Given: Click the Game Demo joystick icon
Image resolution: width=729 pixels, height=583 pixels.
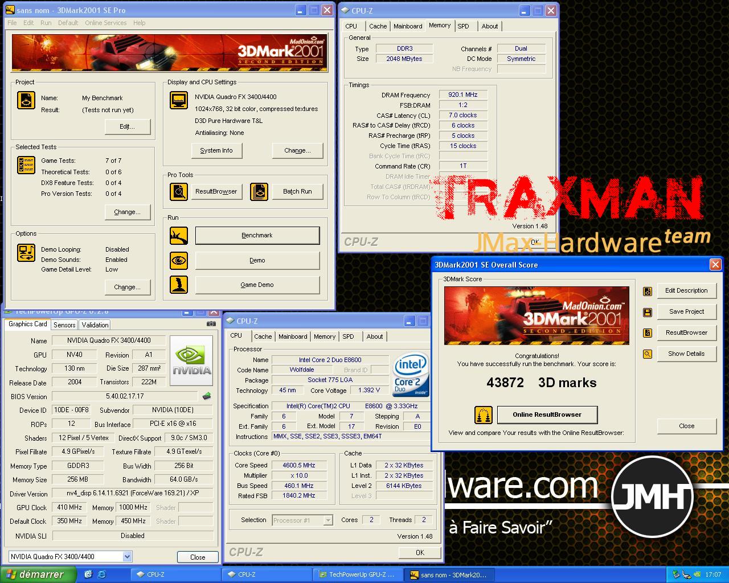Looking at the screenshot, I should [179, 285].
